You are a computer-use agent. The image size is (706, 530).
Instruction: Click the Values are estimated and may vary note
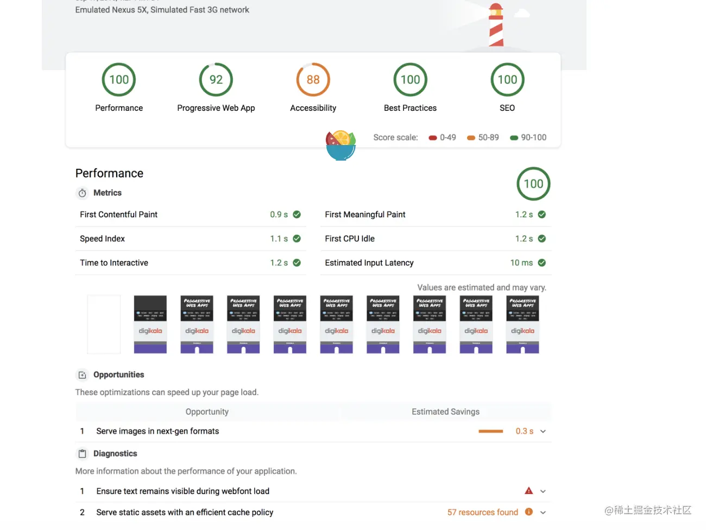pos(482,287)
